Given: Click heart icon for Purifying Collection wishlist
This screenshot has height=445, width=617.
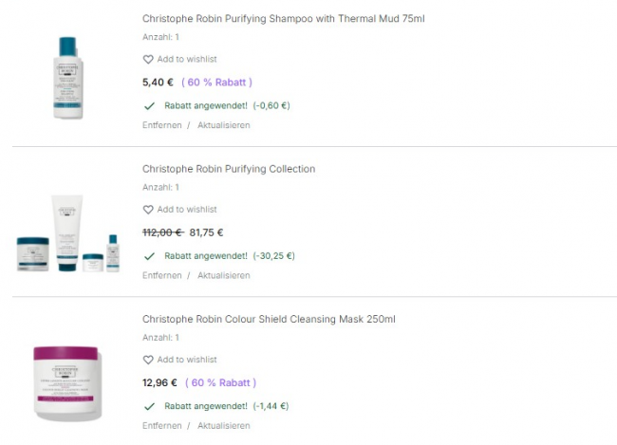Looking at the screenshot, I should click(148, 210).
